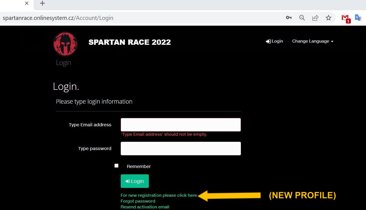Open the zoom magnifier in address bar
This screenshot has width=366, height=210.
click(x=302, y=18)
